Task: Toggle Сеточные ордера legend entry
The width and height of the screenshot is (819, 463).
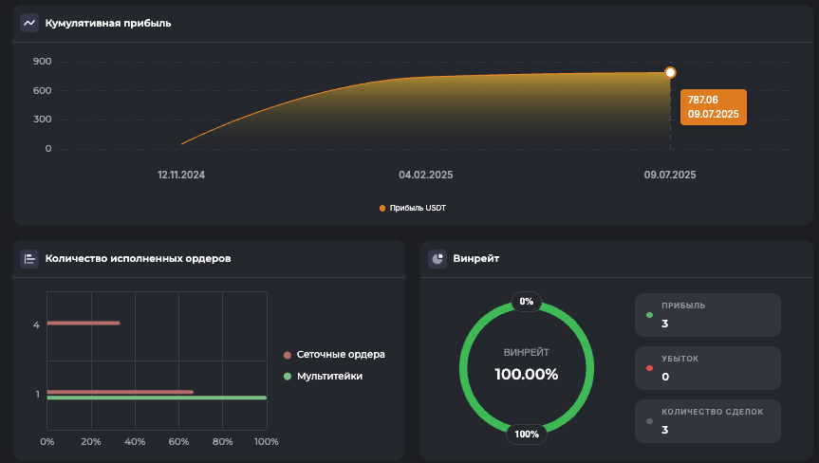Action: (334, 355)
